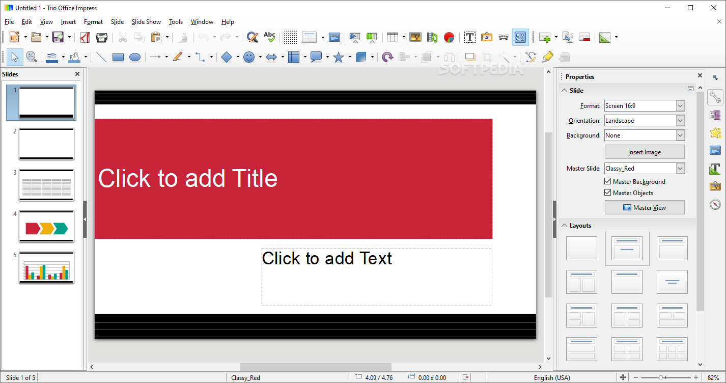Viewport: 726px width, 383px height.
Task: Toggle the display grid icon
Action: pos(290,37)
